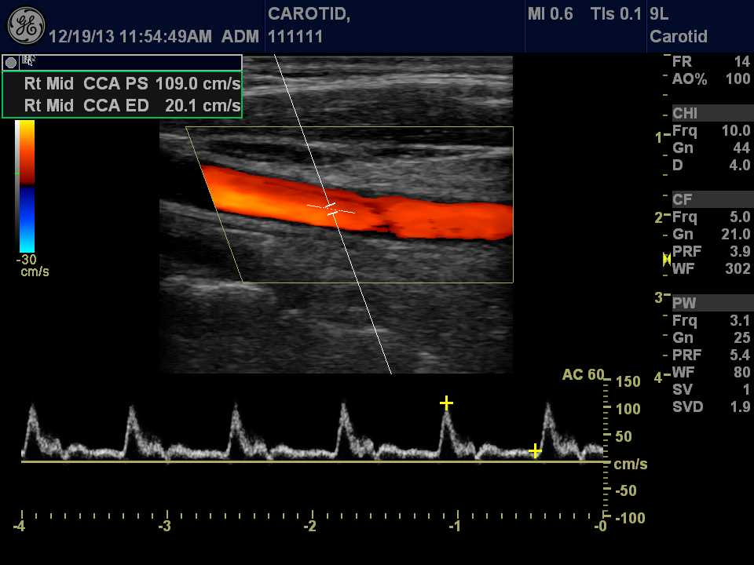Select the end diastolic yellow caliper cross

535,450
